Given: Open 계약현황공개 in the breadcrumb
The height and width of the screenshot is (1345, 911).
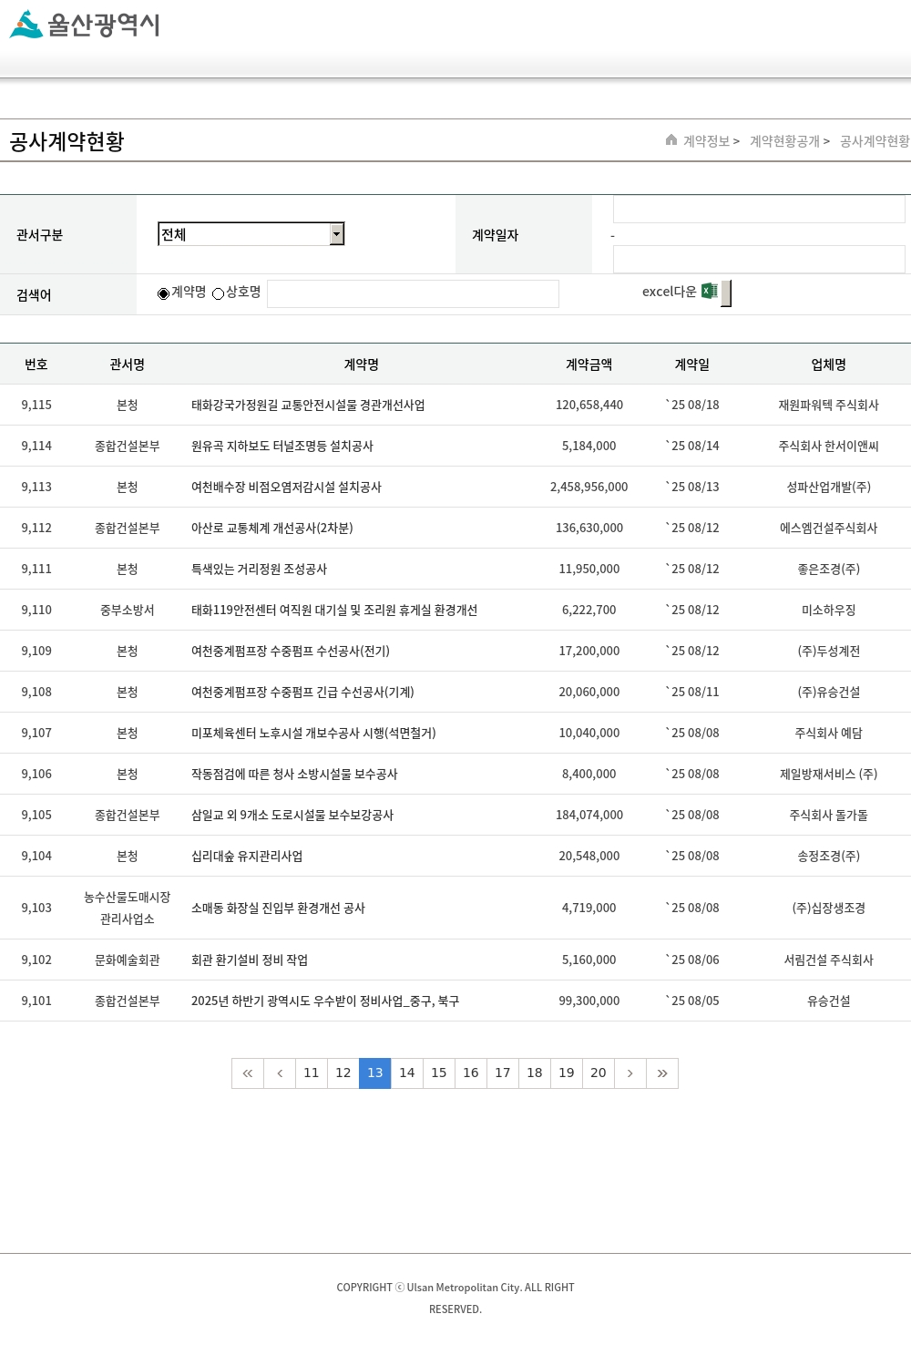Looking at the screenshot, I should (784, 141).
